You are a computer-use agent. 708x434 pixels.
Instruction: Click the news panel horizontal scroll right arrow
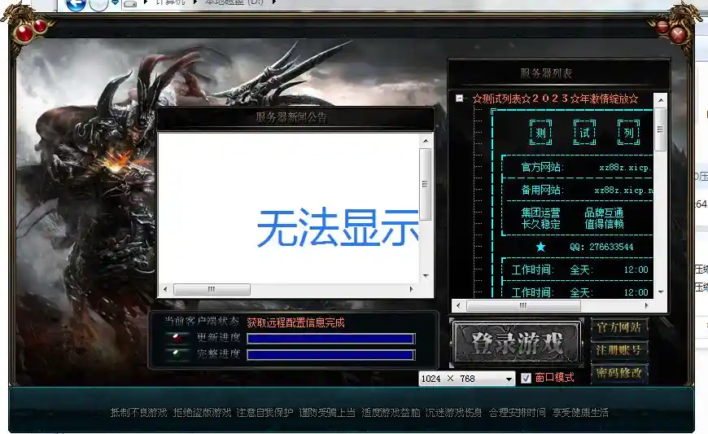tap(411, 289)
